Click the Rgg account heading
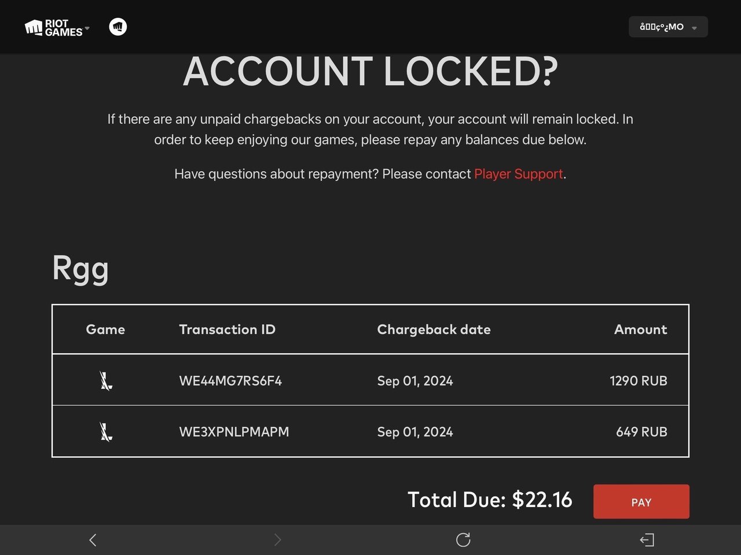 click(80, 269)
